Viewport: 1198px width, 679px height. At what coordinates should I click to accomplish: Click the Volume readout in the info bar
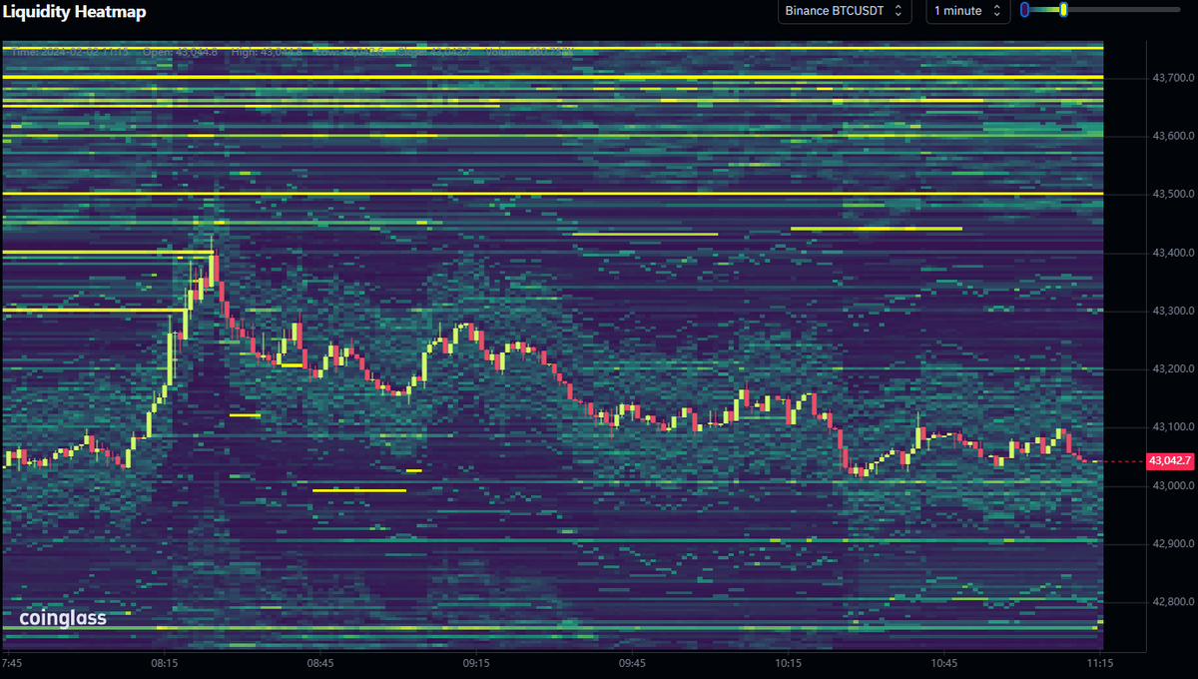click(x=529, y=48)
